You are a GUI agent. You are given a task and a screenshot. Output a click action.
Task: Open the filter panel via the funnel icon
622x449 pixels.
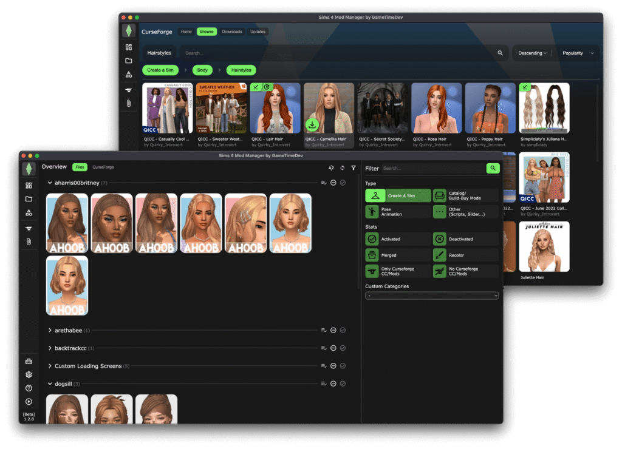[353, 167]
